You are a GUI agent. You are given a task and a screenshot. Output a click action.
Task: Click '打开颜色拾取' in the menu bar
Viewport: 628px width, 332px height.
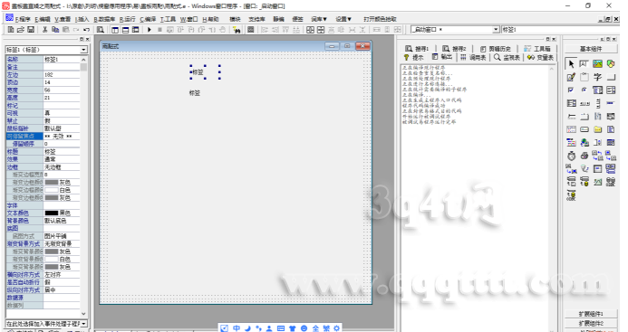(380, 19)
